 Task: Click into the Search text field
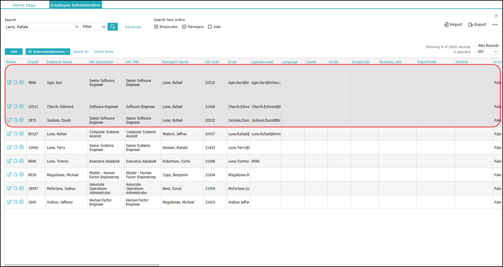coord(39,27)
